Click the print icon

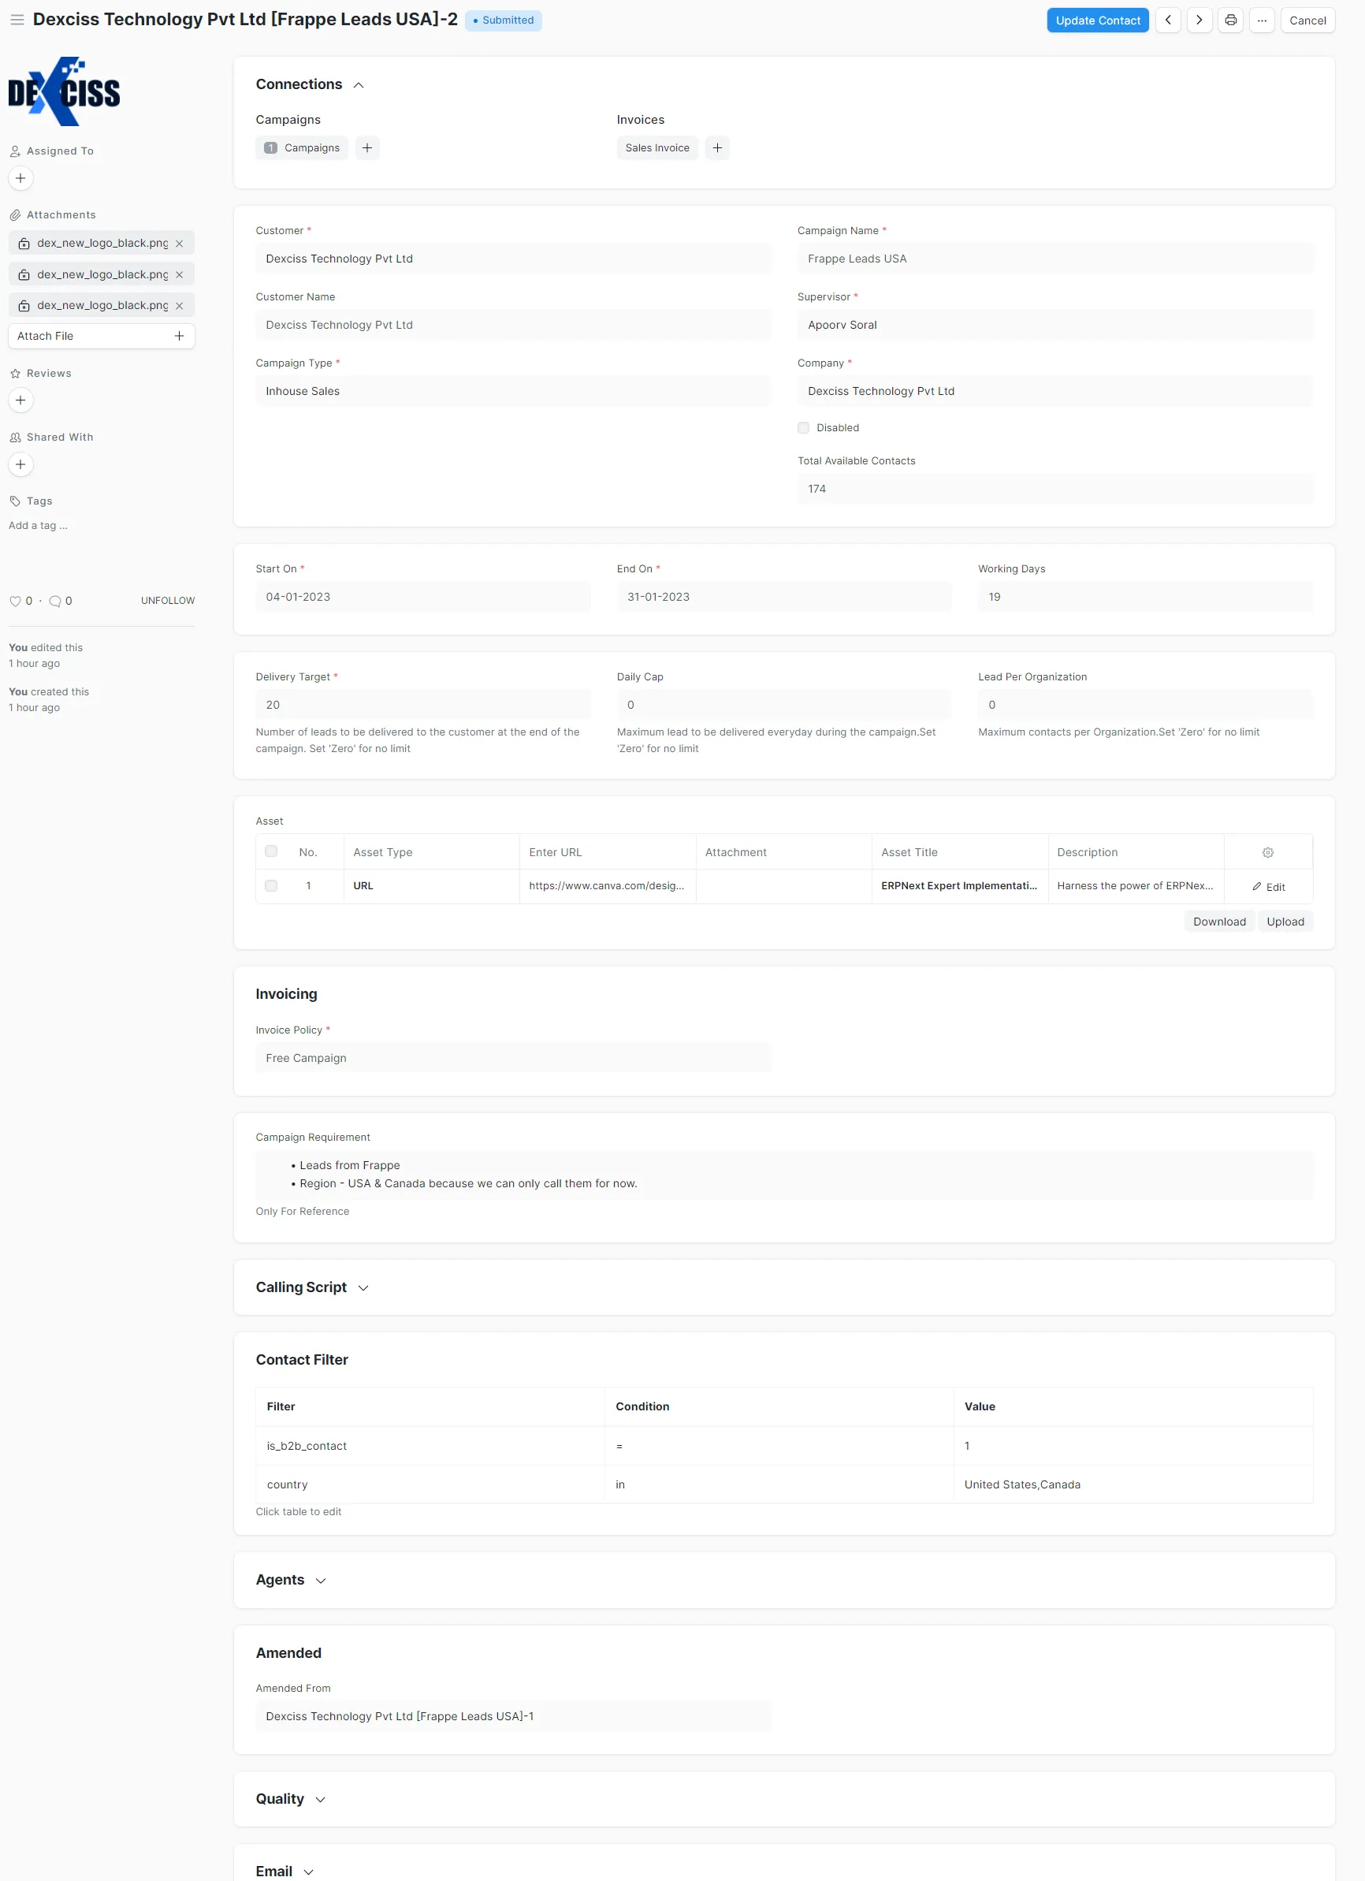coord(1231,20)
